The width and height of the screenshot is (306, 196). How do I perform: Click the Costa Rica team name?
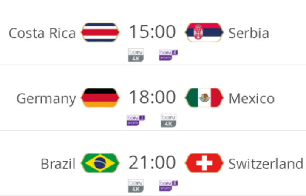(x=42, y=33)
